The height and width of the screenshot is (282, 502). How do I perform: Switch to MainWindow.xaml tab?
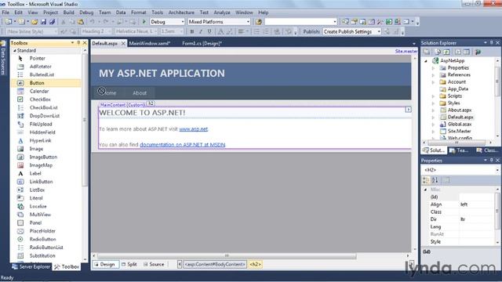(149, 43)
